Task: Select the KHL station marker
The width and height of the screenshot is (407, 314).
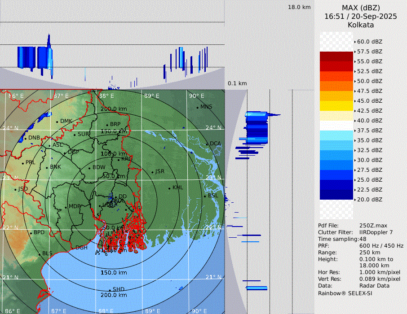Action: click(170, 188)
